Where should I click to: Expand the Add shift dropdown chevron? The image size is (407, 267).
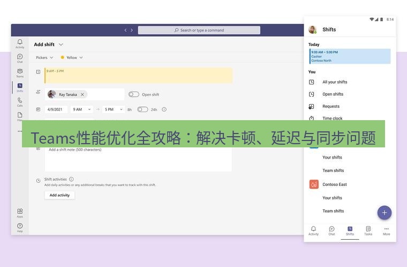[x=61, y=44]
